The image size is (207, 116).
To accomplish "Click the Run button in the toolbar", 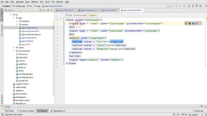I will point(173,6).
